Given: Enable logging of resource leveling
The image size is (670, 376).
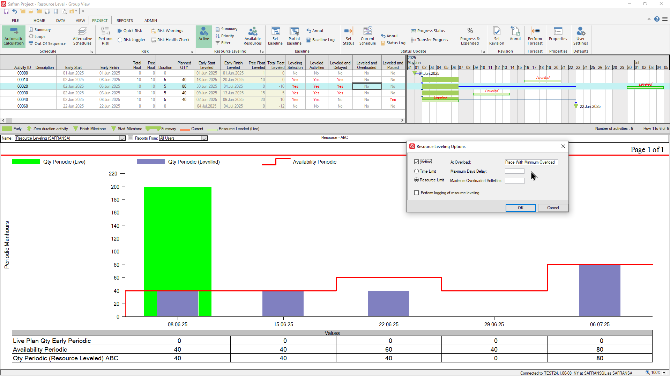Looking at the screenshot, I should pyautogui.click(x=416, y=193).
